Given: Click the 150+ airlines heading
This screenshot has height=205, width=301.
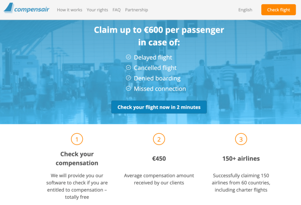Looking at the screenshot, I should (241, 158).
